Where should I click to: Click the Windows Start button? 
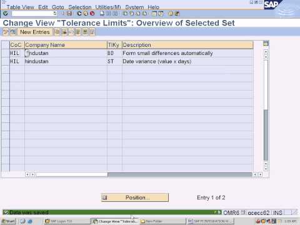tap(8, 221)
